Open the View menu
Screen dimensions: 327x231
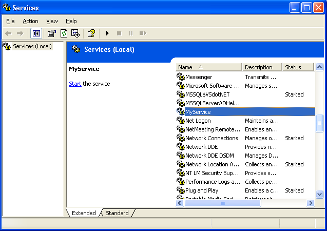(52, 21)
